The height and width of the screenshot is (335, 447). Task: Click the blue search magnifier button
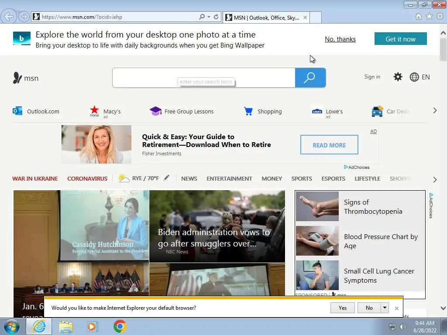pyautogui.click(x=310, y=78)
